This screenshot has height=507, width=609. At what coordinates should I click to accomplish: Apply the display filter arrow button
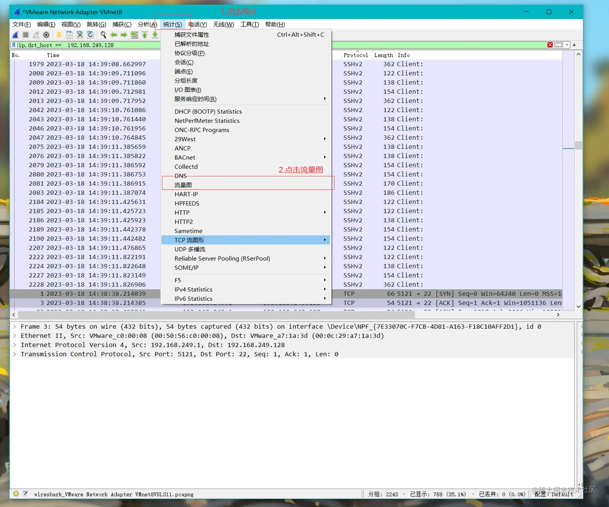(559, 45)
